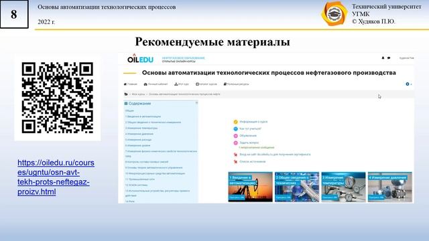Click the slide number 8 box
429x241 pixels.
14,14
